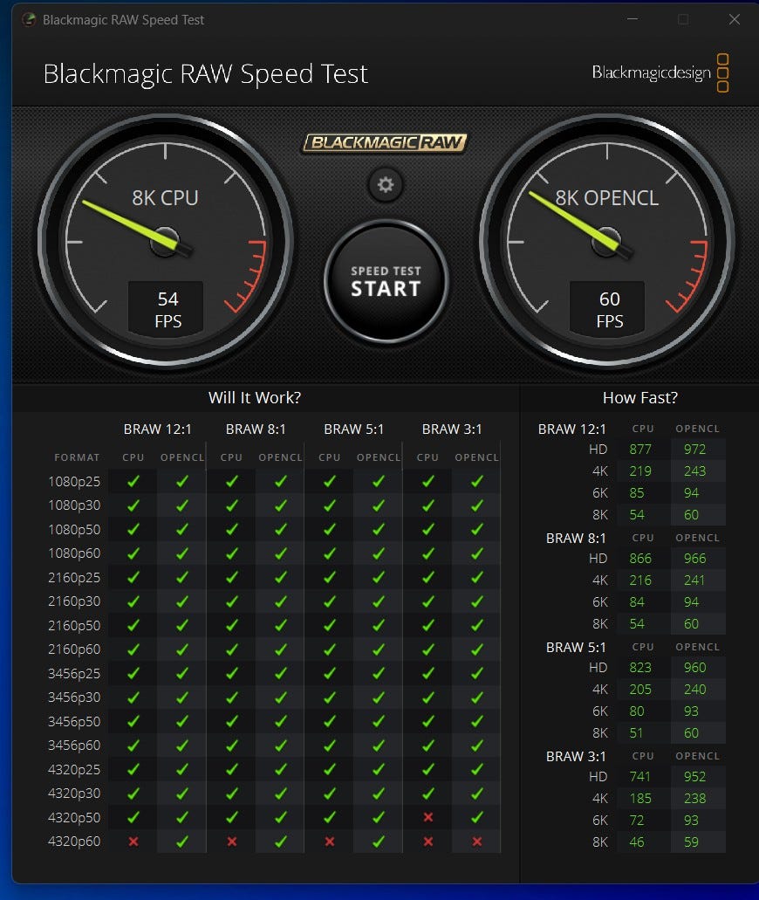This screenshot has width=759, height=900.
Task: Close the Blackmagic RAW Speed Test window
Action: (735, 19)
